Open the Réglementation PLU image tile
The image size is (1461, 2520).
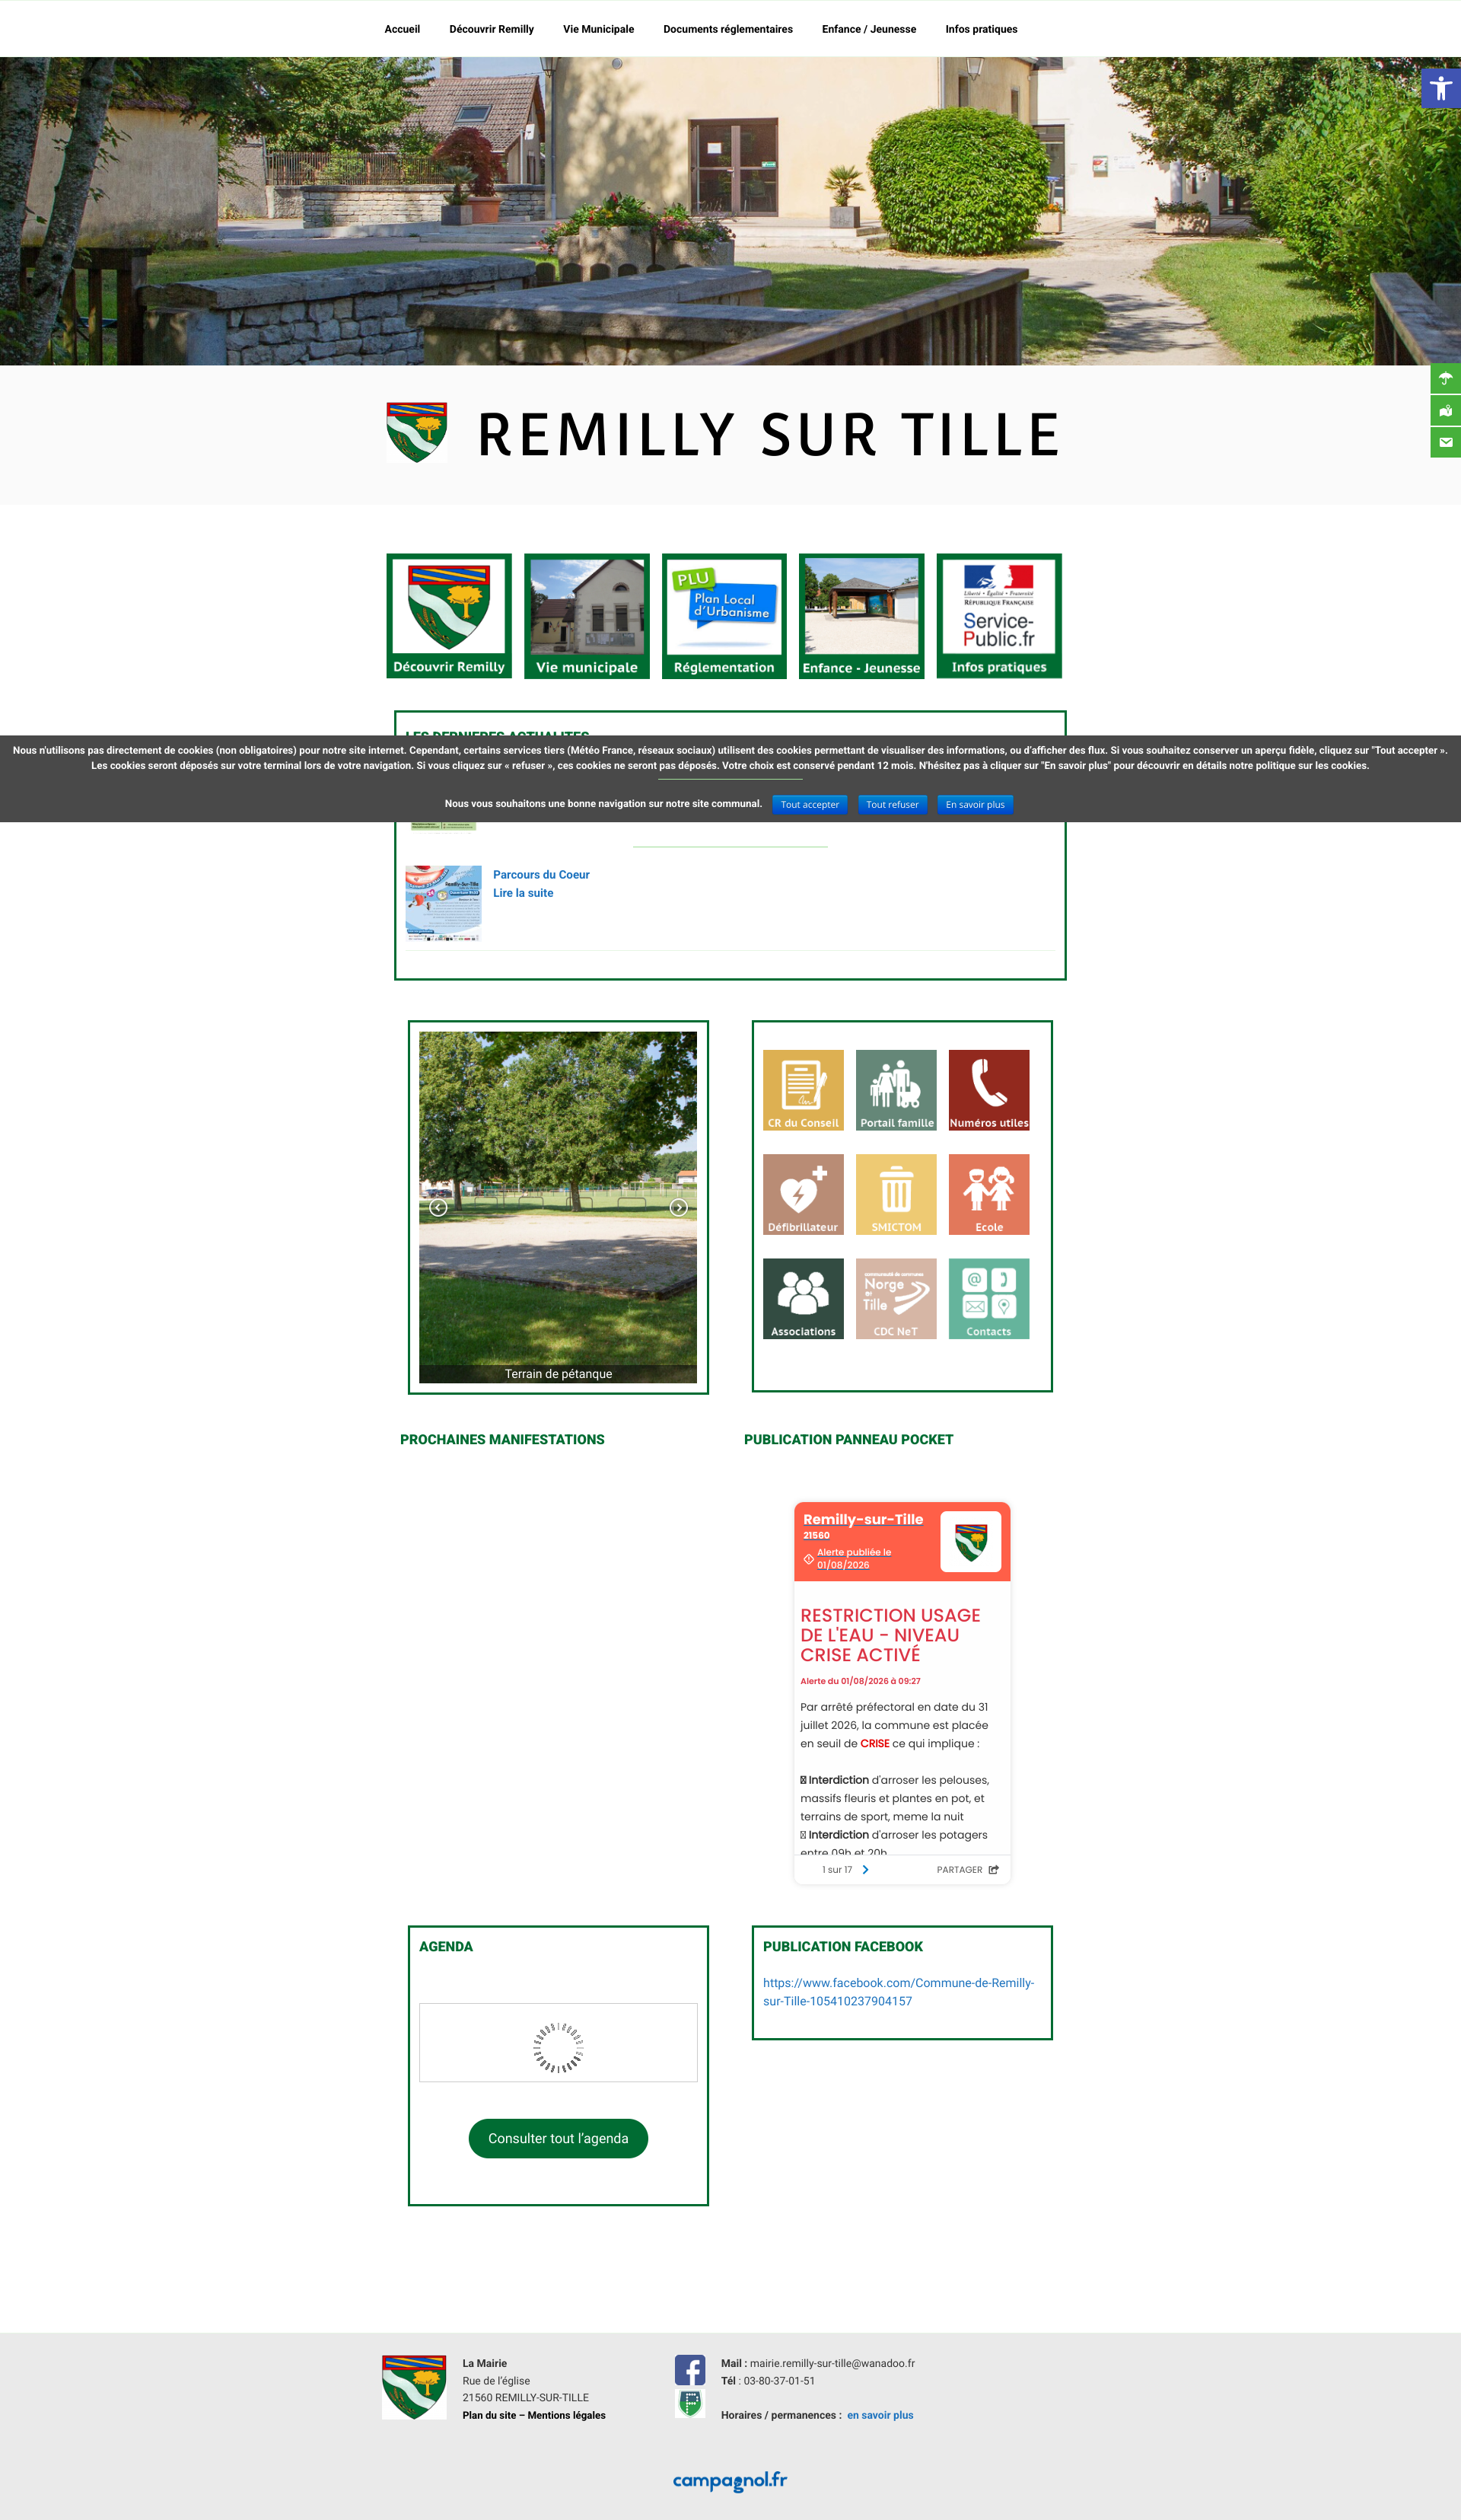tap(724, 615)
